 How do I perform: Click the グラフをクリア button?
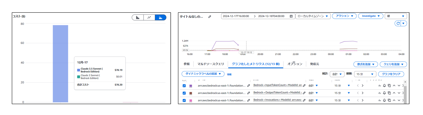click(x=391, y=74)
